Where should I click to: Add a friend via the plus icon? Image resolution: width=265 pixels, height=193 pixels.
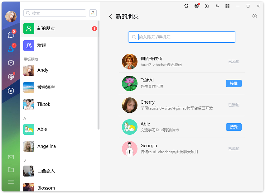point(255,16)
